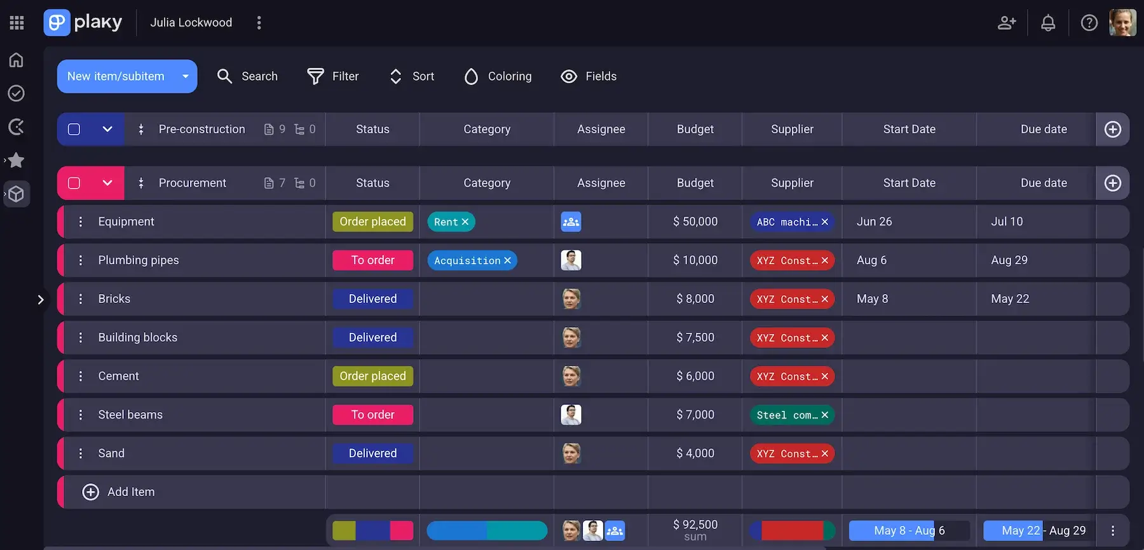
Task: Remove Steel com supplier tag
Action: pos(824,415)
